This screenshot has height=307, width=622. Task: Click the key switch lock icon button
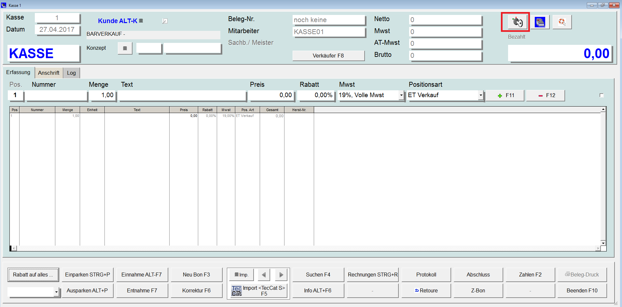click(517, 22)
